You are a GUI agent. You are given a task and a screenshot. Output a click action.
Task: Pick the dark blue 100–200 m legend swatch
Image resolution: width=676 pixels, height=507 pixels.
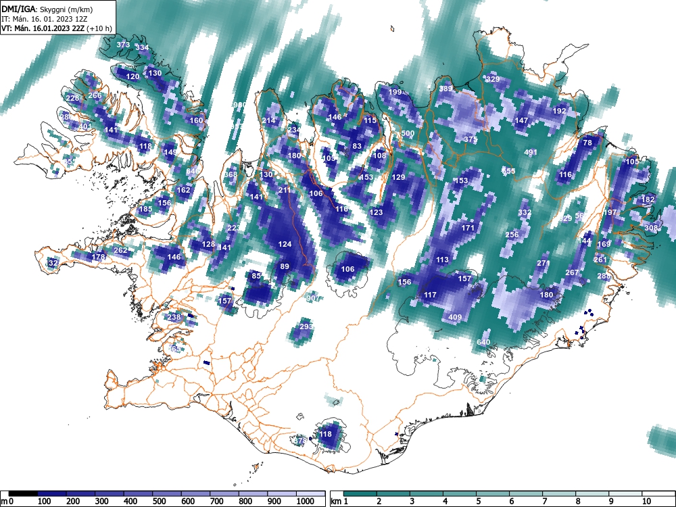pyautogui.click(x=52, y=494)
